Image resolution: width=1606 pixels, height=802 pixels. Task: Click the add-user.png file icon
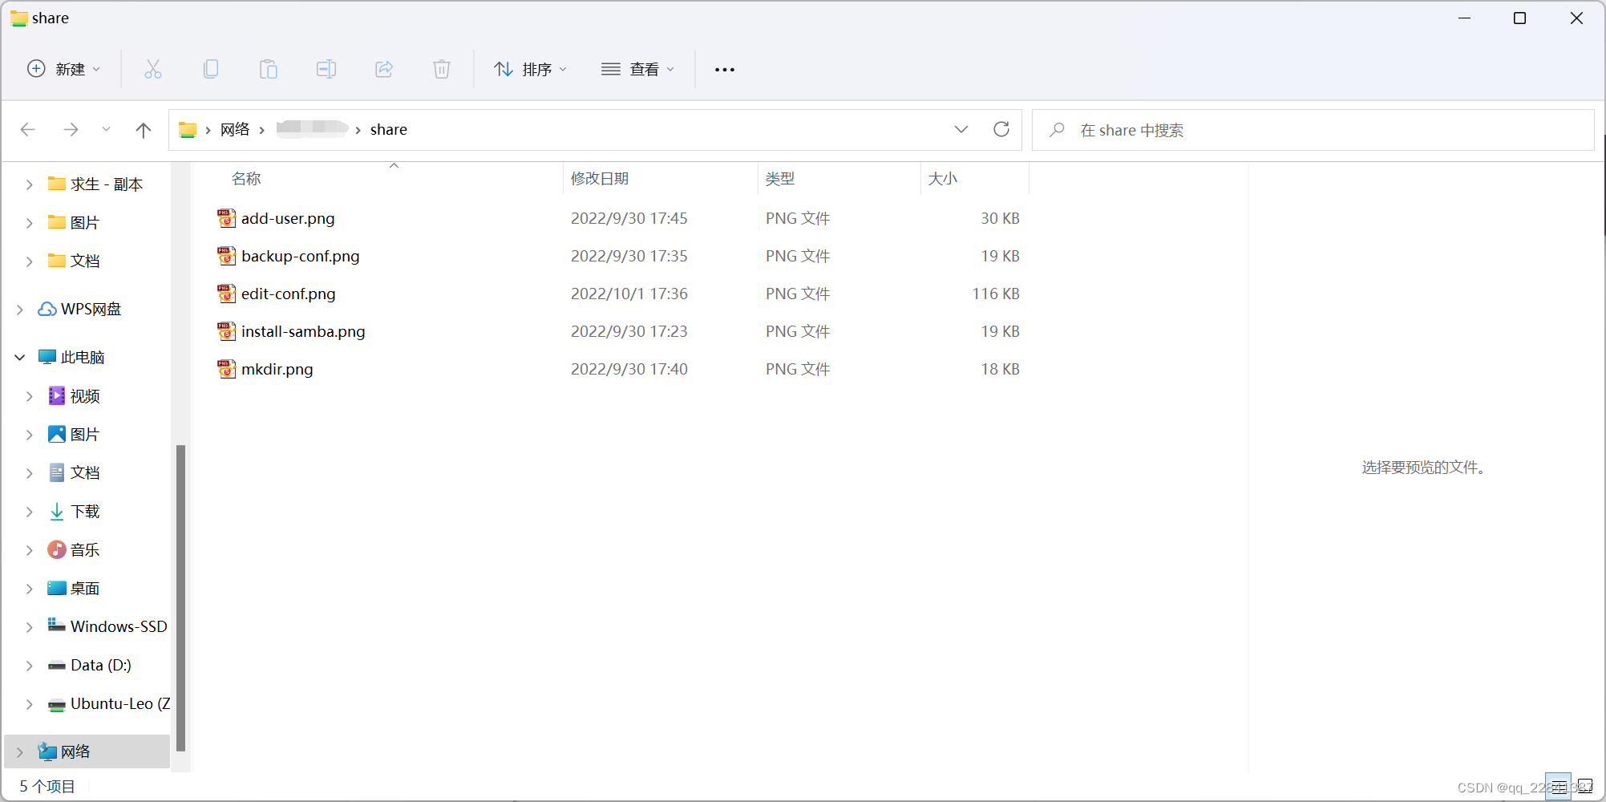click(x=227, y=218)
